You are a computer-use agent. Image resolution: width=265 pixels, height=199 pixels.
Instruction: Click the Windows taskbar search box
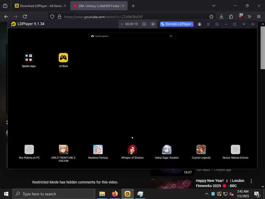click(54, 194)
